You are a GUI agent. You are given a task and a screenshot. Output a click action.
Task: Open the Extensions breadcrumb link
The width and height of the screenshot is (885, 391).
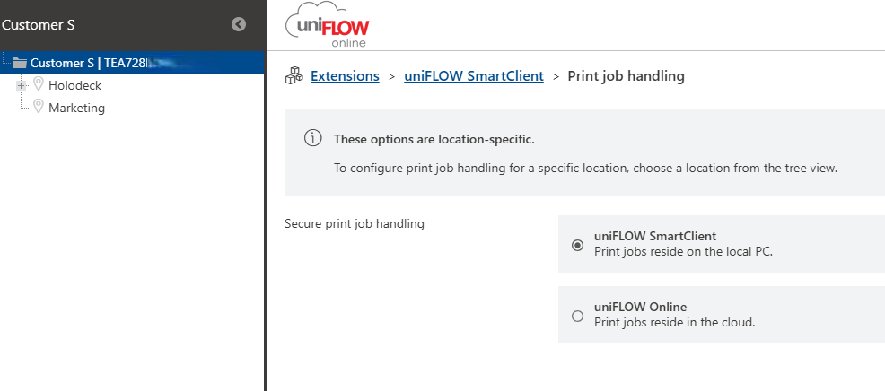[x=345, y=76]
